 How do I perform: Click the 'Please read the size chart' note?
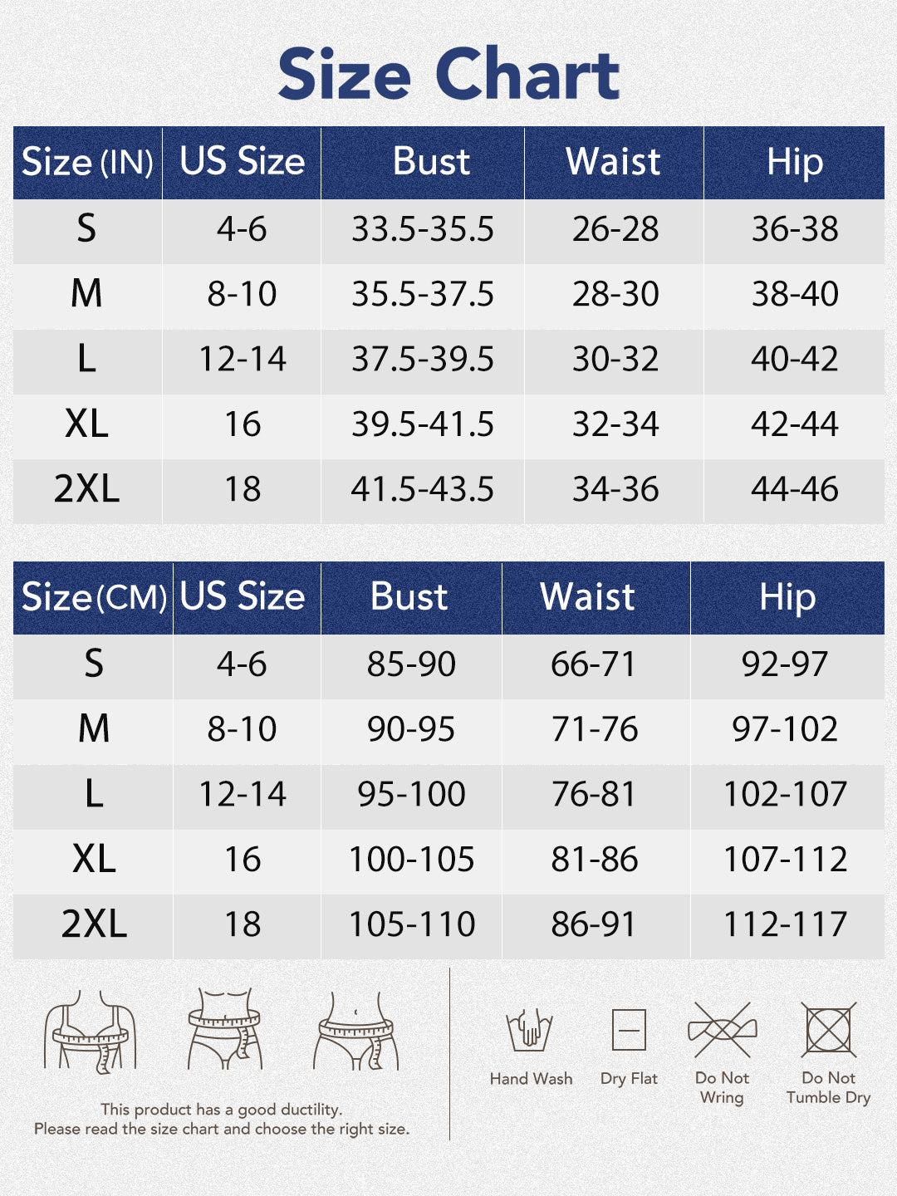[222, 1129]
